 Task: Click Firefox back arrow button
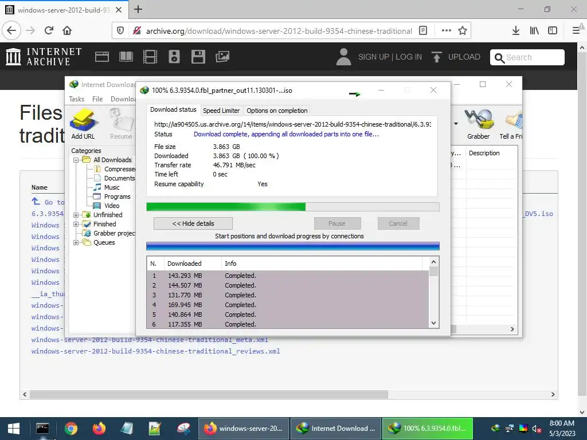[11, 30]
